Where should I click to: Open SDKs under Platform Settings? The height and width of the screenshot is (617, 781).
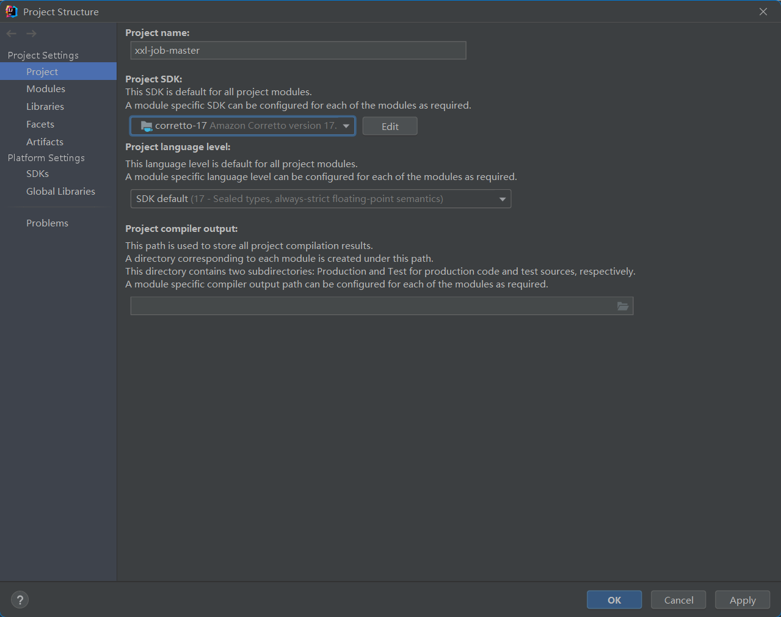(37, 174)
